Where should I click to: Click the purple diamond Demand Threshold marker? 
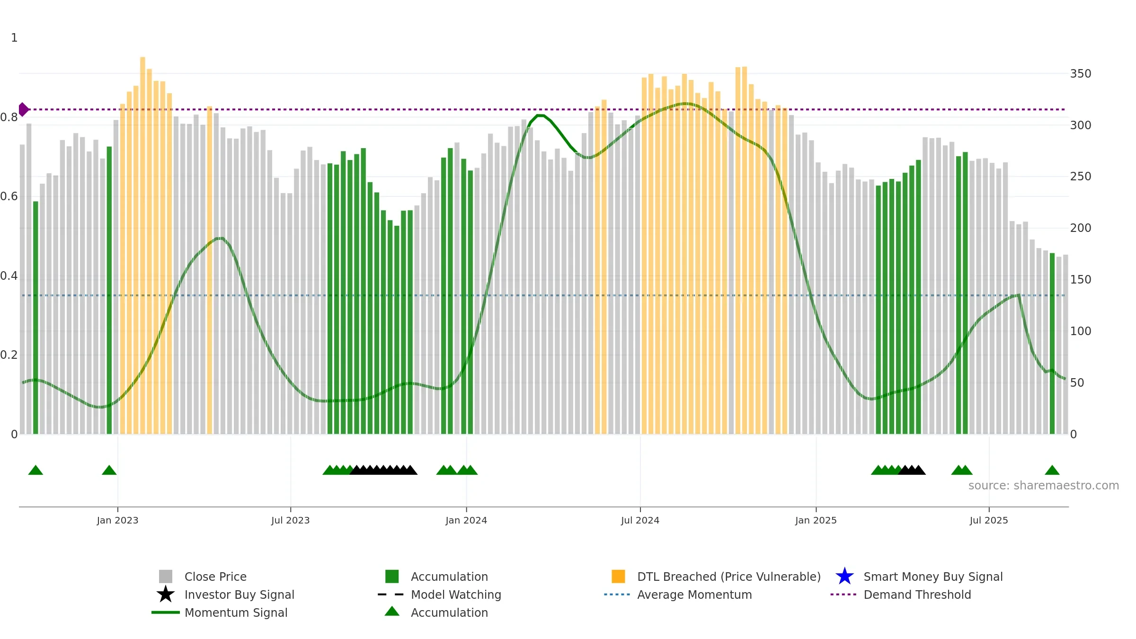pyautogui.click(x=23, y=109)
